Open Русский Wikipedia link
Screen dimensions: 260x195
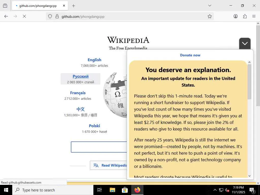tap(80, 76)
